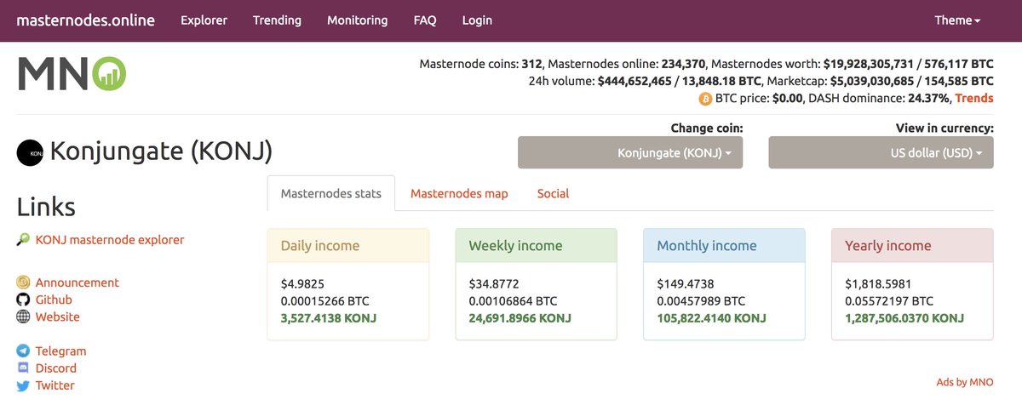Switch to the Masternodes map tab
1022x405 pixels.
tap(459, 193)
